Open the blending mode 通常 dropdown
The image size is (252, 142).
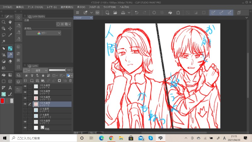(40, 70)
